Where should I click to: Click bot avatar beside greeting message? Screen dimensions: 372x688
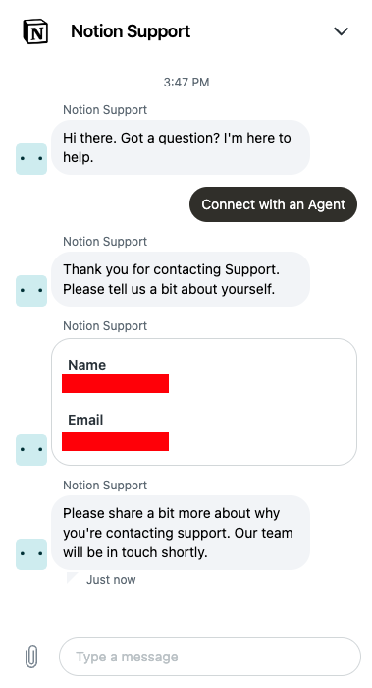(x=31, y=159)
